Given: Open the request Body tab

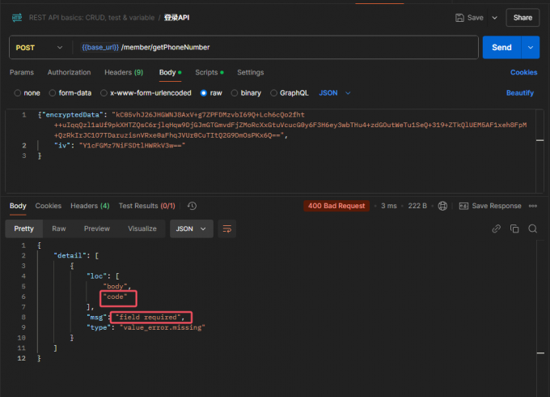Looking at the screenshot, I should pos(170,72).
